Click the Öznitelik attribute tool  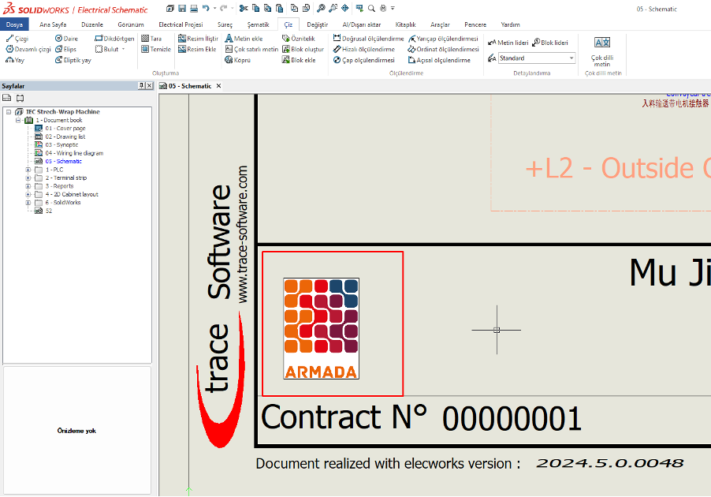299,39
